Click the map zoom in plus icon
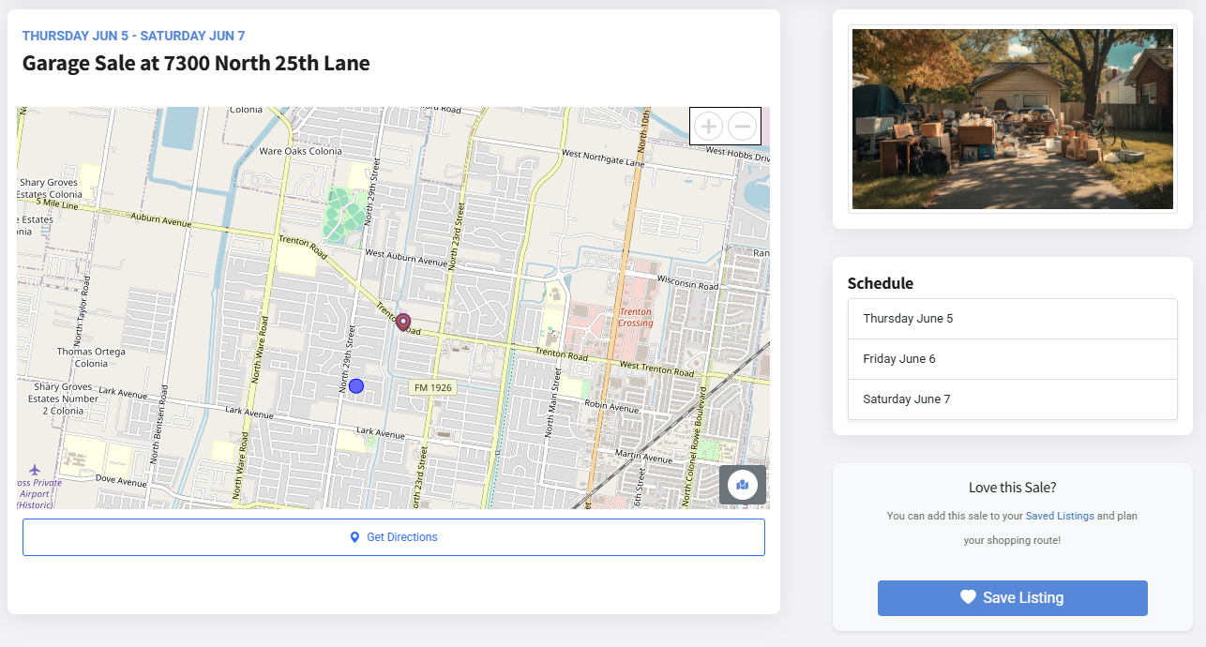Screen dimensions: 1206x647 [x=708, y=125]
